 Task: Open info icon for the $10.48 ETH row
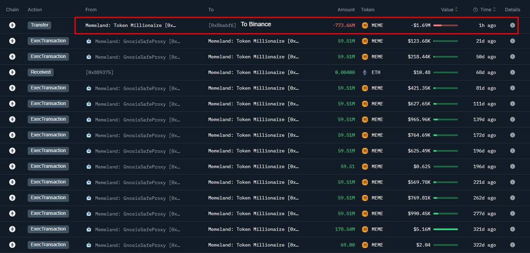(512, 72)
